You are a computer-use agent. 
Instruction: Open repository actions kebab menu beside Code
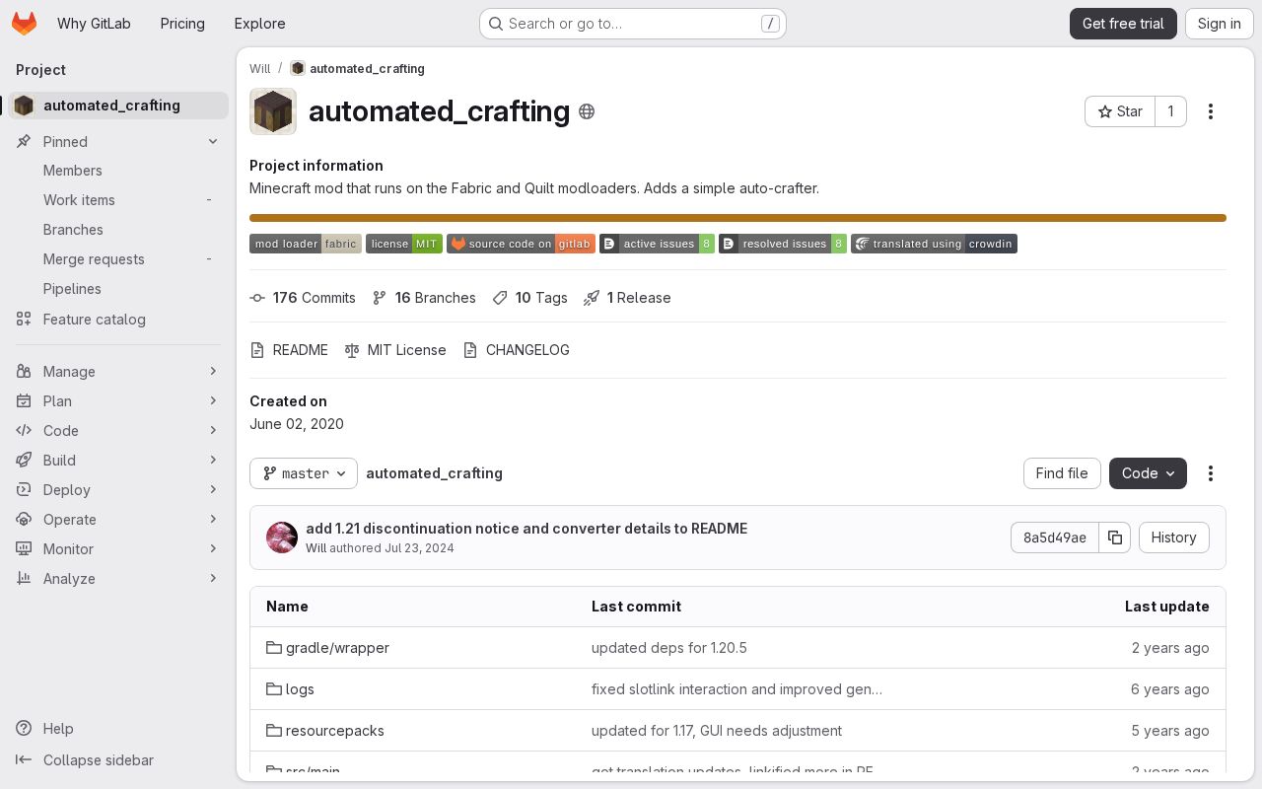click(x=1211, y=473)
